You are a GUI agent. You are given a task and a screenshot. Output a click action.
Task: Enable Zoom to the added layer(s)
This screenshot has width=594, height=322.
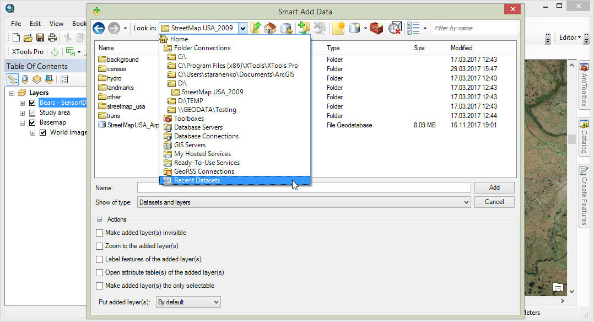(100, 246)
